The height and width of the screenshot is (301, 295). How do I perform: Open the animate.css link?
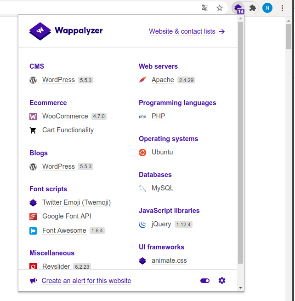point(169,260)
